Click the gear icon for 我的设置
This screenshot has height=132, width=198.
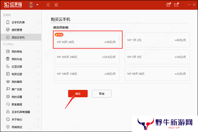click(x=8, y=96)
